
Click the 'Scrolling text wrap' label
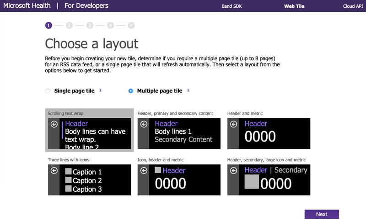[65, 113]
